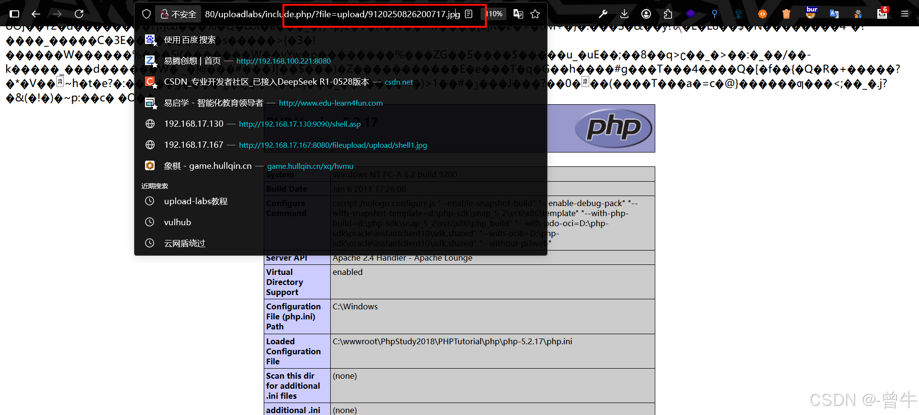919x415 pixels.
Task: Select search with Baidu suggestion
Action: point(341,40)
